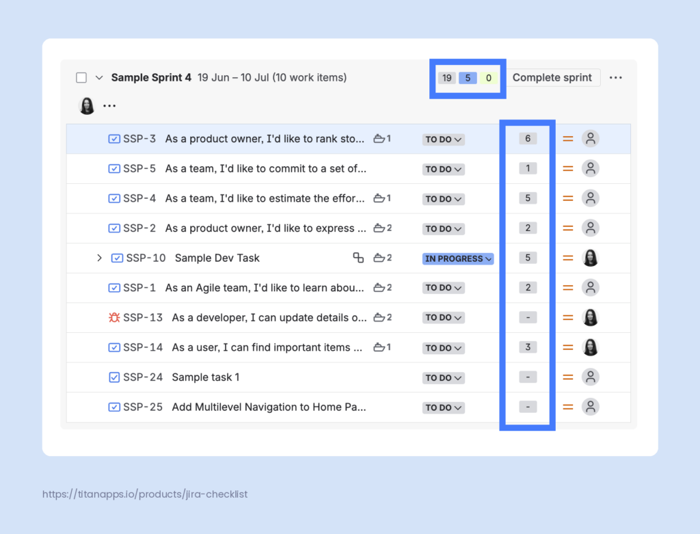Viewport: 700px width, 534px height.
Task: Open the SSP-25 status TO DO dropdown
Action: click(443, 408)
